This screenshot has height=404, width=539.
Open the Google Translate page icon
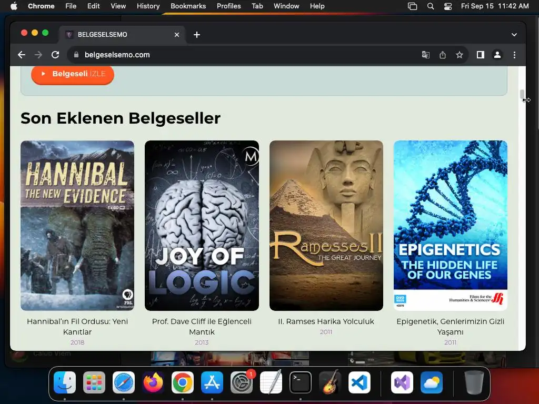(x=425, y=55)
